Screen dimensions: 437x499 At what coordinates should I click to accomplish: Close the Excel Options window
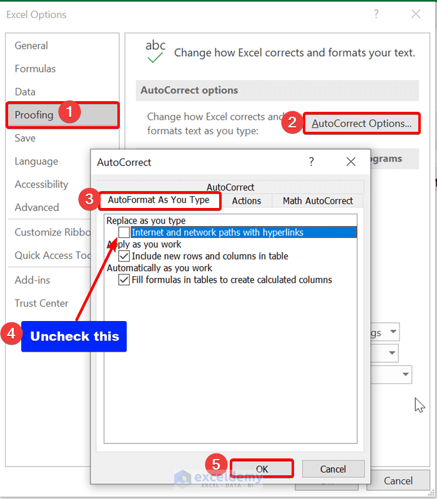416,14
